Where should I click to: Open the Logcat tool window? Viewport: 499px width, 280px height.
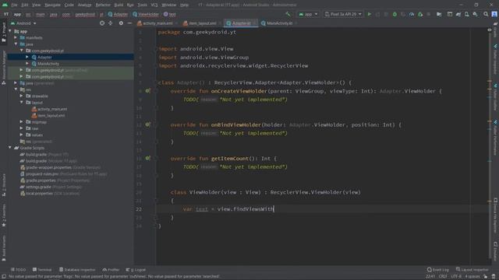click(136, 270)
